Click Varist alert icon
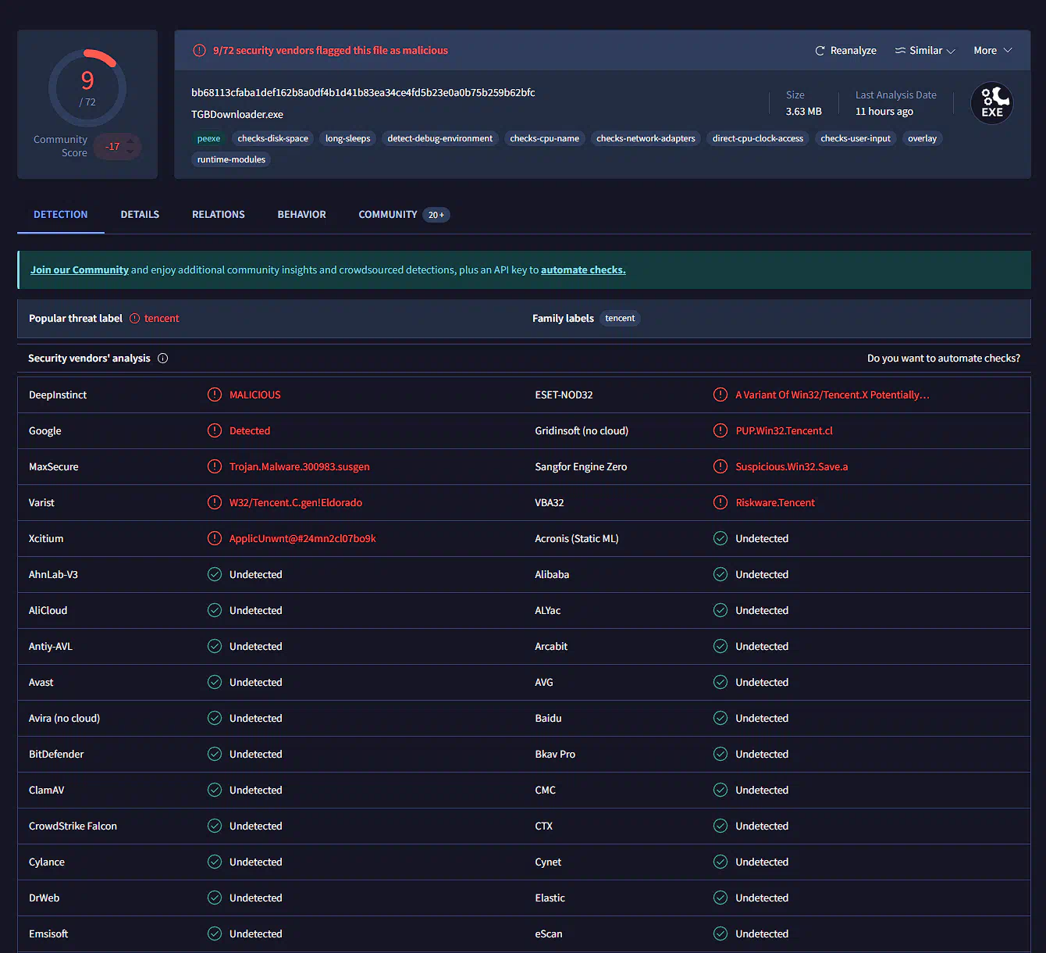Screen dimensions: 1046x953 [215, 503]
